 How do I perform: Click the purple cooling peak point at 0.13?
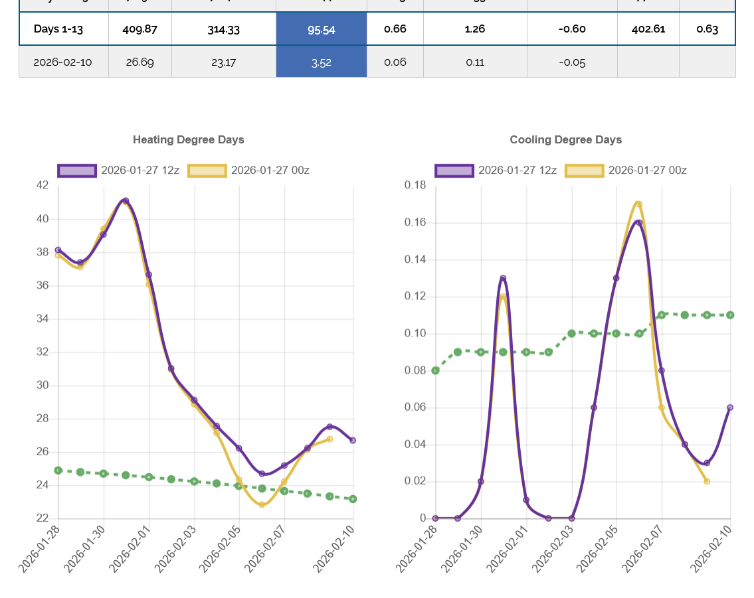click(503, 278)
